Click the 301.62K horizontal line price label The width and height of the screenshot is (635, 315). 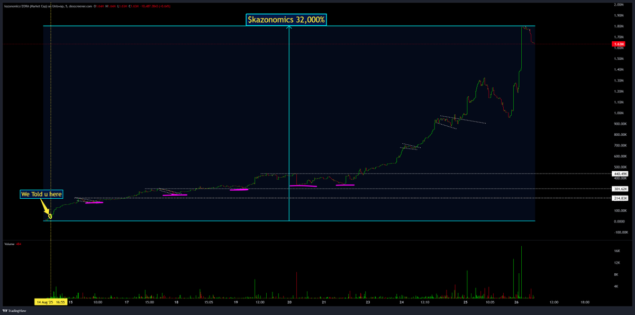(620, 189)
